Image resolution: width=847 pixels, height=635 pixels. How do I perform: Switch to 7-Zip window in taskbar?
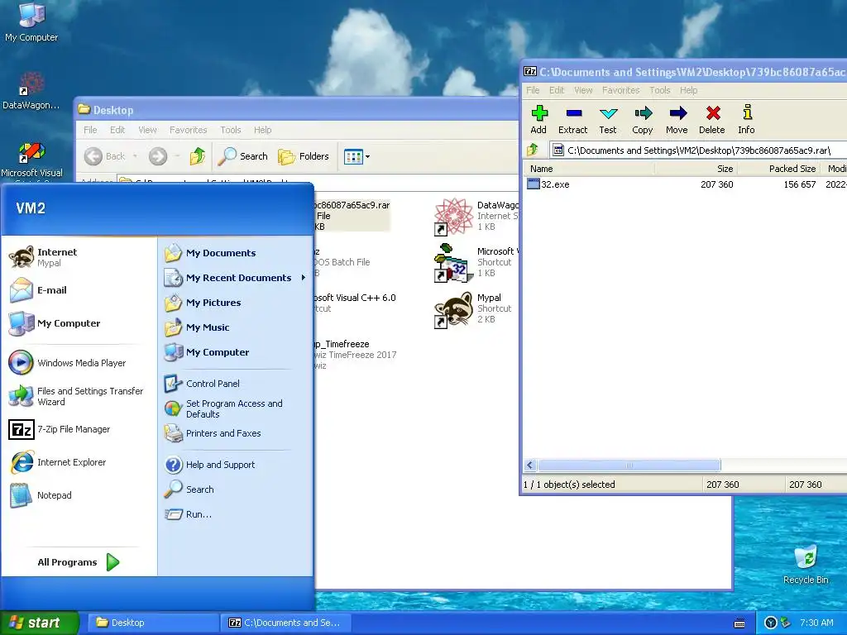click(285, 623)
